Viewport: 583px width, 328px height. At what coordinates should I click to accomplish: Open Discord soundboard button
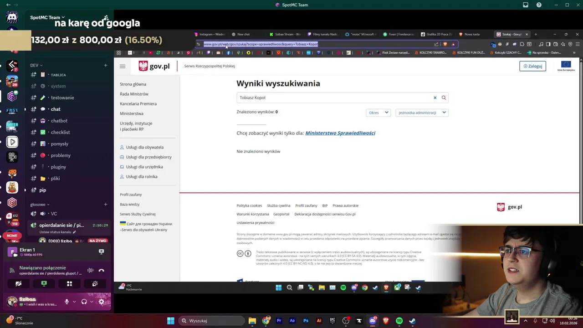(x=95, y=283)
